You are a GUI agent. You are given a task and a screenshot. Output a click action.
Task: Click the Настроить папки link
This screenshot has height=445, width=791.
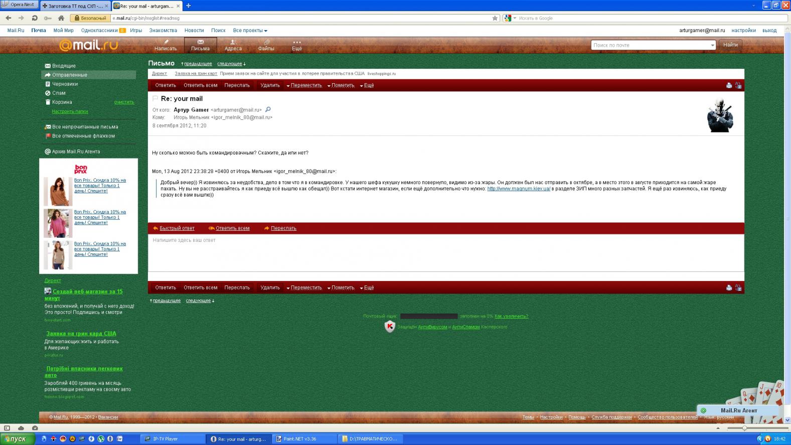click(x=70, y=111)
